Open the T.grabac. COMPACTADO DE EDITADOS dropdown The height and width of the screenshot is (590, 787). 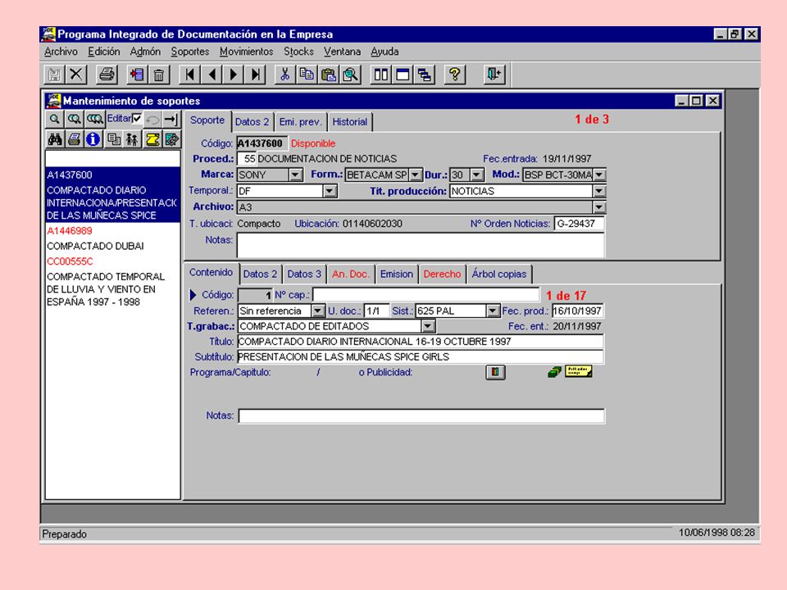[428, 327]
